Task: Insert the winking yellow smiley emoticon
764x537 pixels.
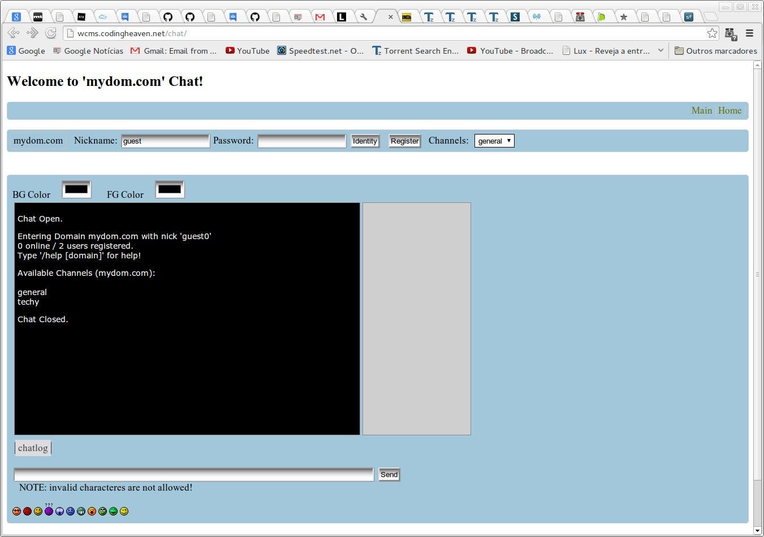Action: (x=124, y=511)
